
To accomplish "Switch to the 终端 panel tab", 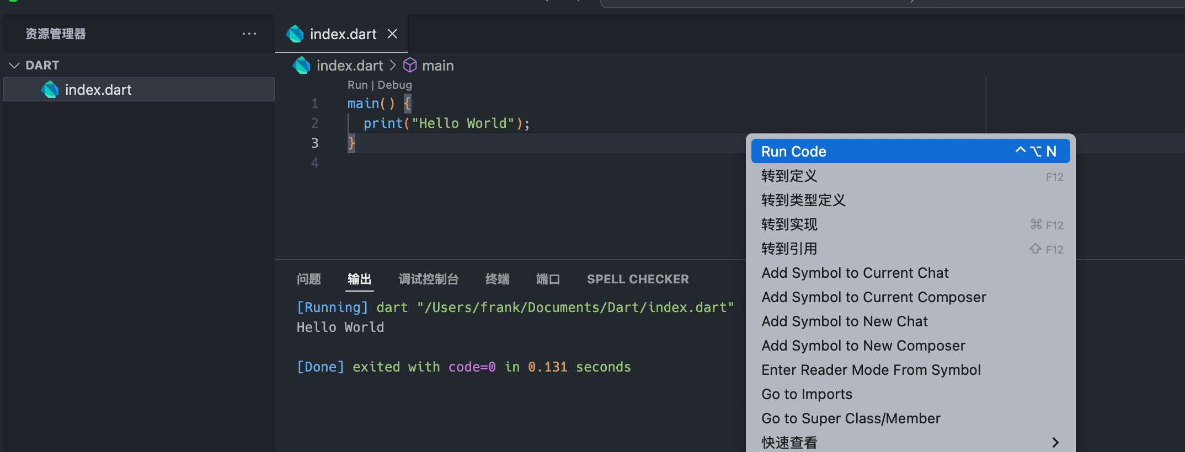I will [497, 279].
